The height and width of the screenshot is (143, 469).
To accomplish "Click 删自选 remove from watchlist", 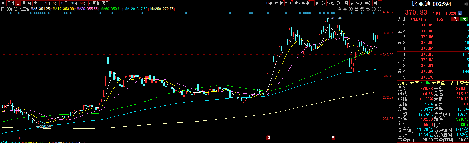I will point(320,3).
